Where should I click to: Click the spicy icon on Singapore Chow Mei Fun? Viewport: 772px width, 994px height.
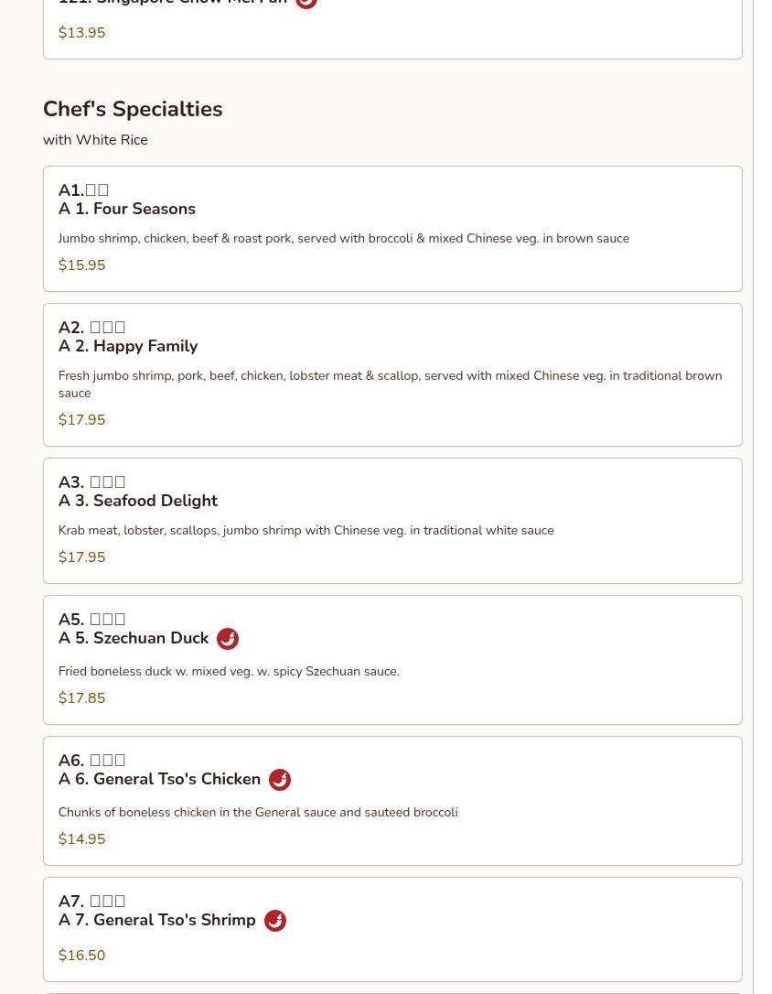pos(306,3)
